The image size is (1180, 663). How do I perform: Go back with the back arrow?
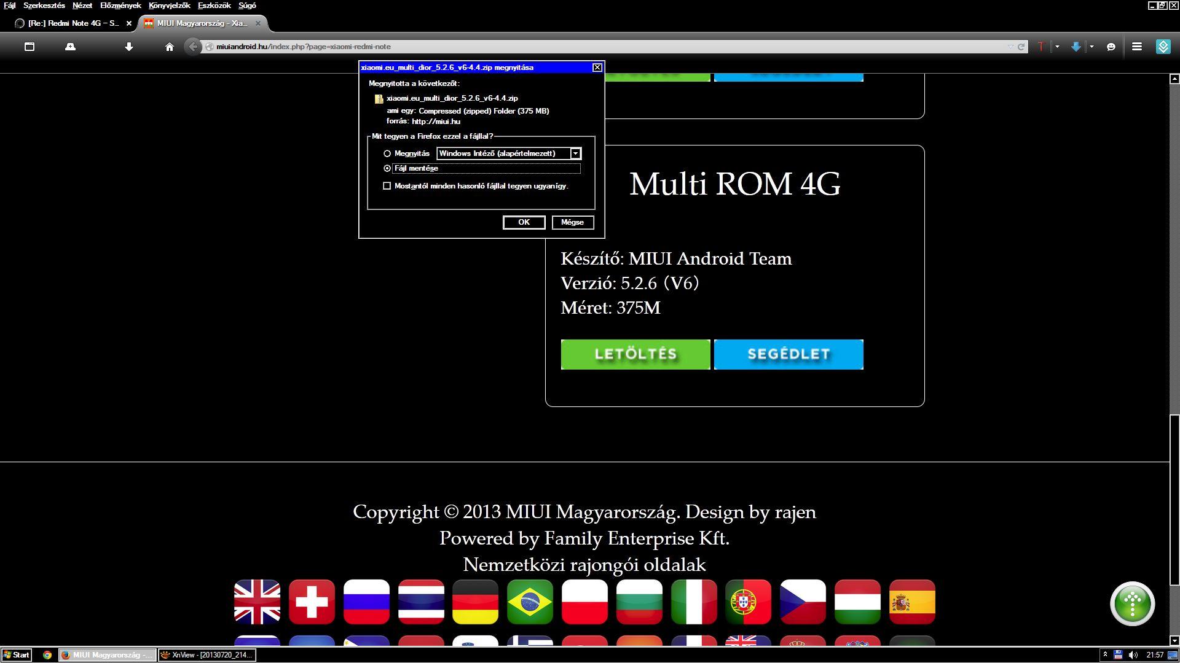click(193, 47)
